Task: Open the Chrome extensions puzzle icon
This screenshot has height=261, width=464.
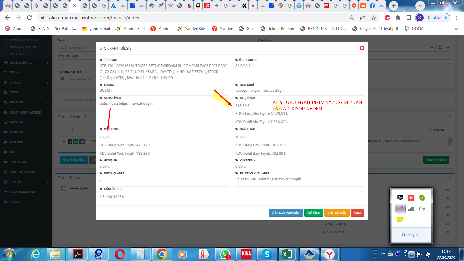Action: [398, 18]
